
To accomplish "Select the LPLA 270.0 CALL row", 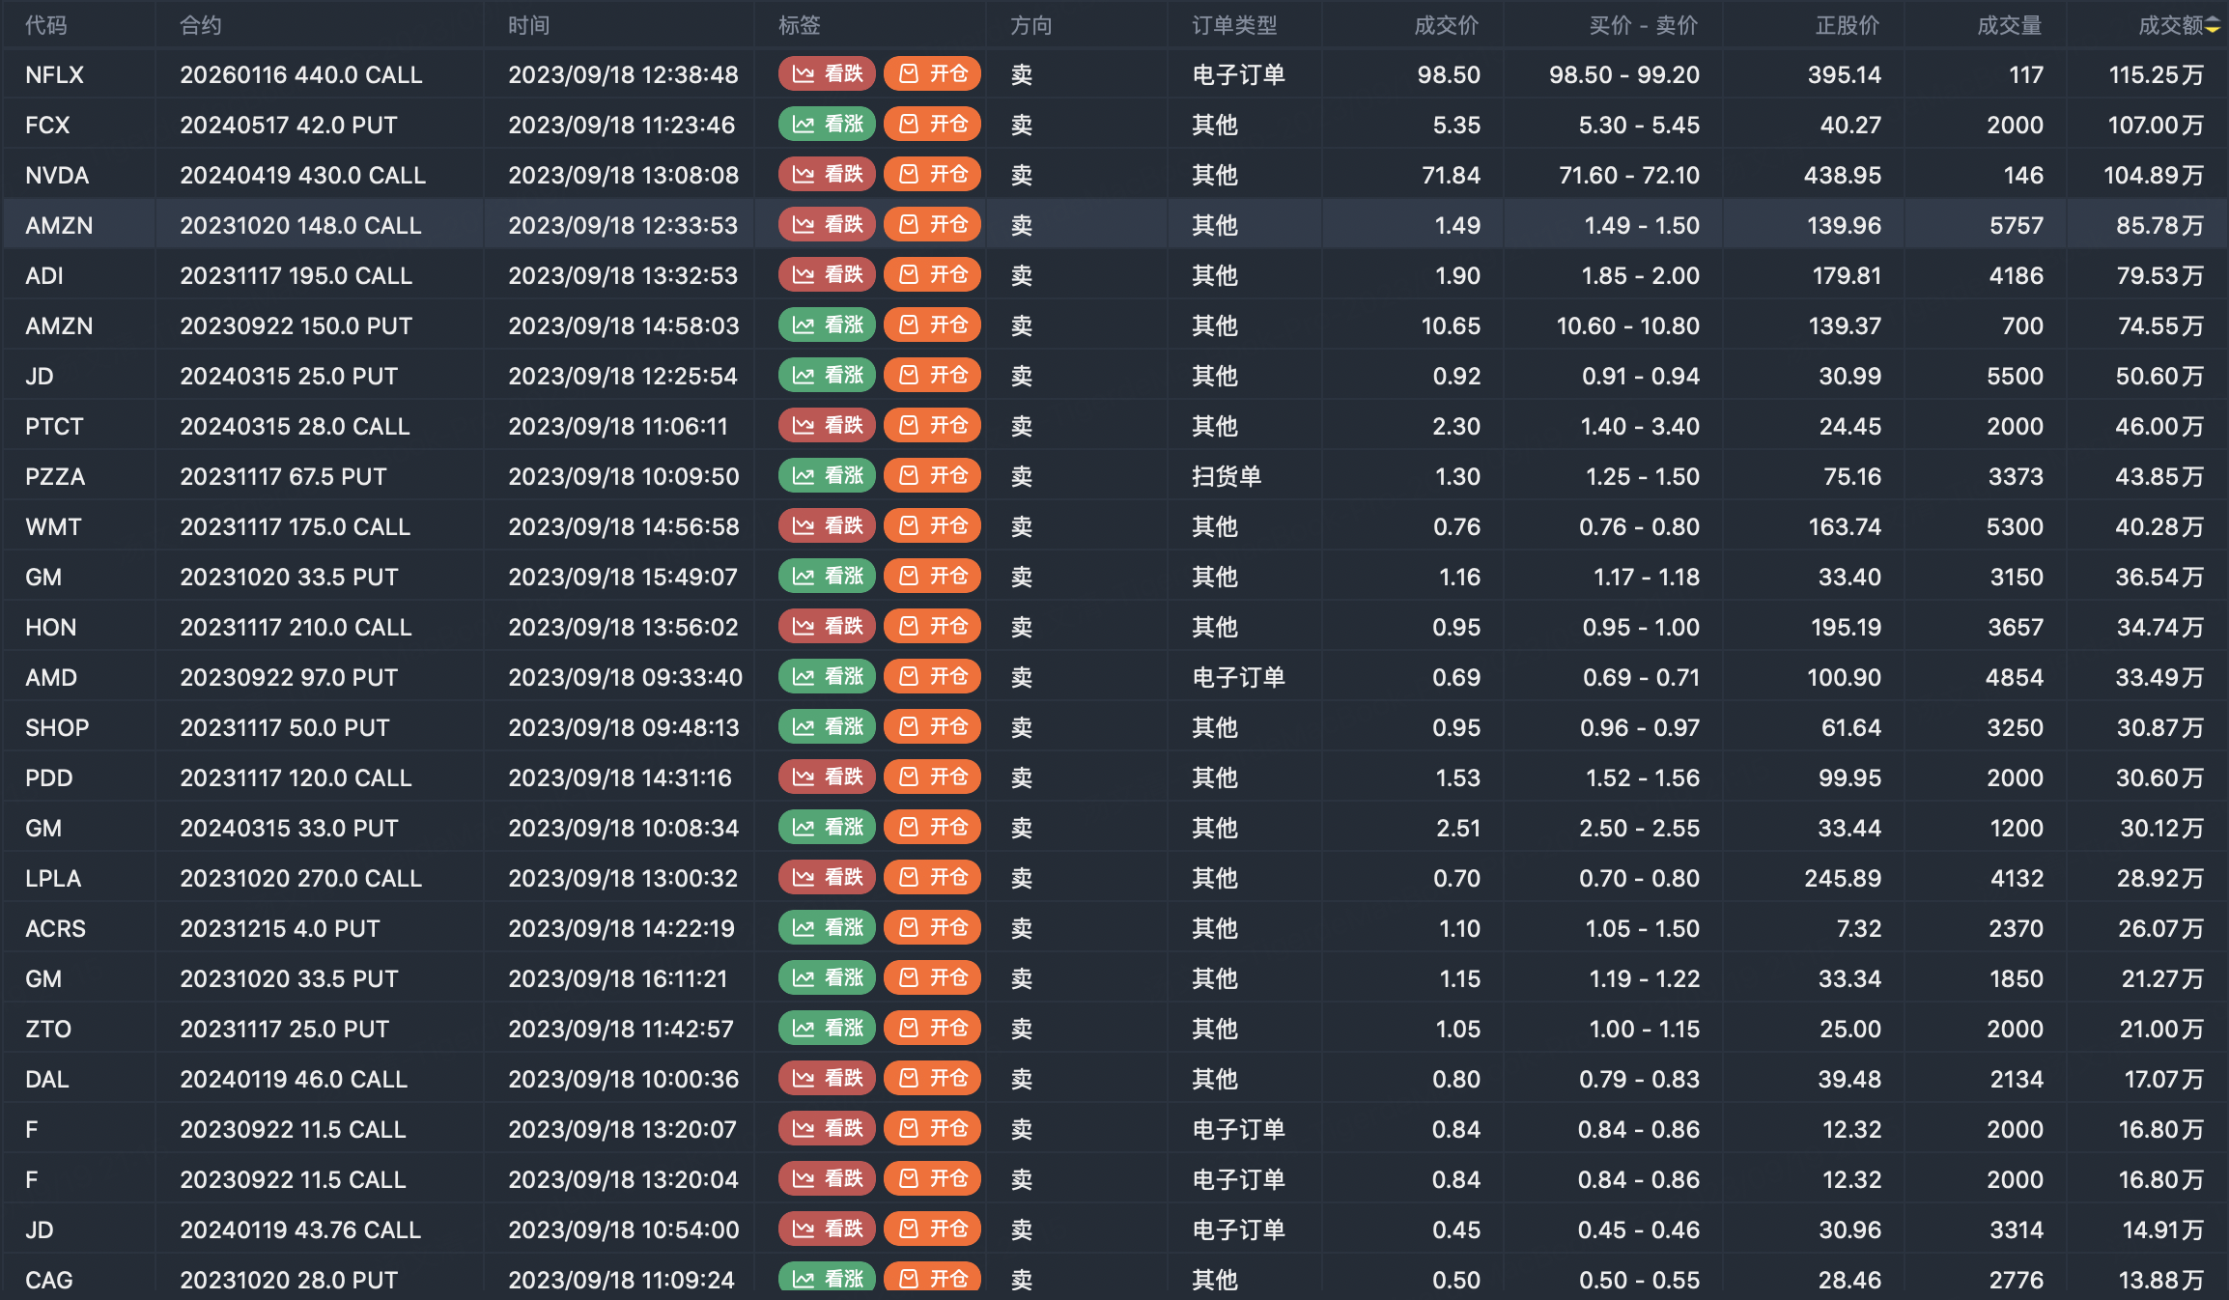I will [x=300, y=878].
